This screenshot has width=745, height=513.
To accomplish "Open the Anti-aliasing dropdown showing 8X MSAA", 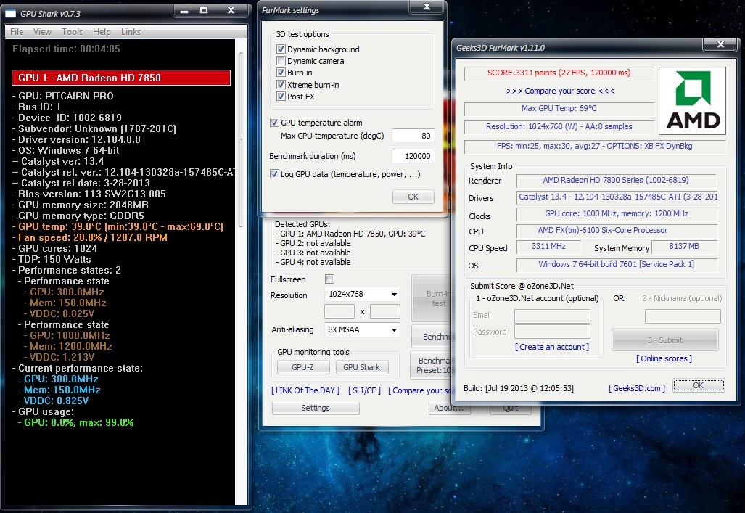I will (362, 329).
